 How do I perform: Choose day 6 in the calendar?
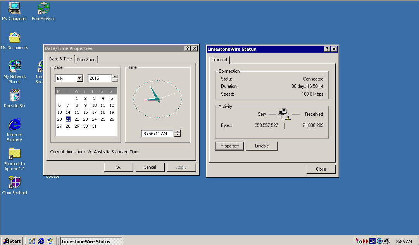coord(59,105)
